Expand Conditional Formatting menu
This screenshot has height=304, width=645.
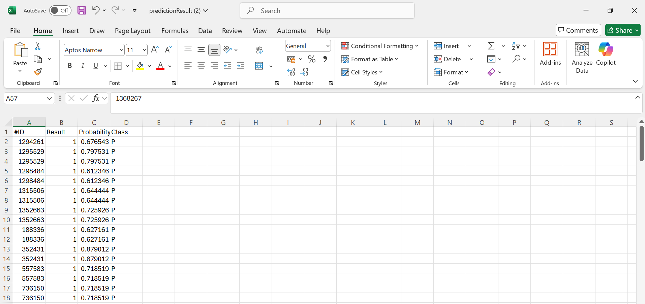[379, 46]
